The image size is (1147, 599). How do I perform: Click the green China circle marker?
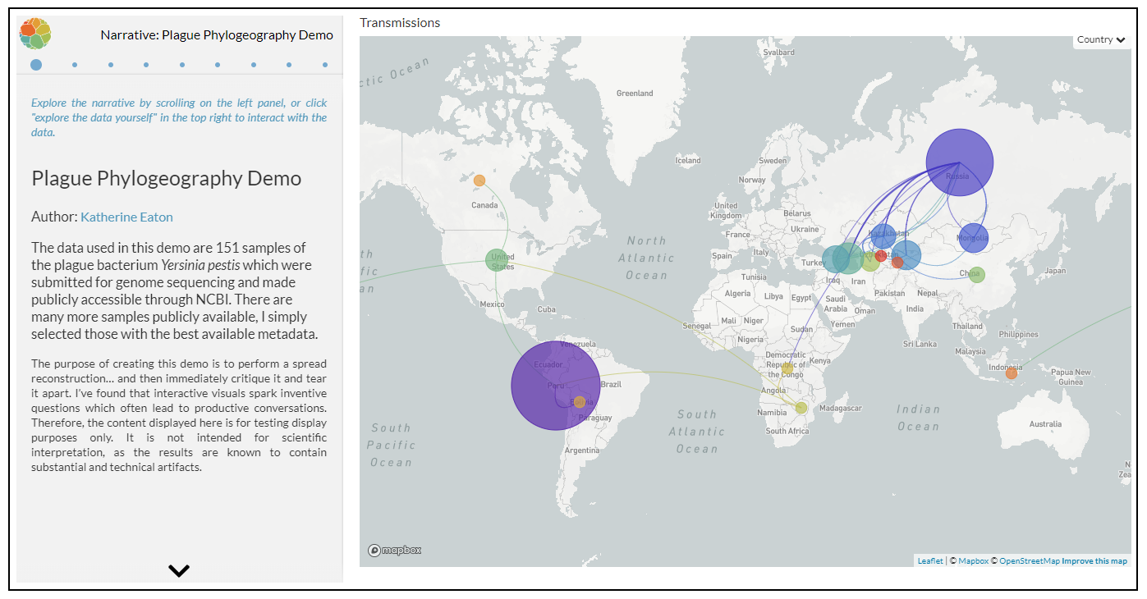pyautogui.click(x=975, y=275)
